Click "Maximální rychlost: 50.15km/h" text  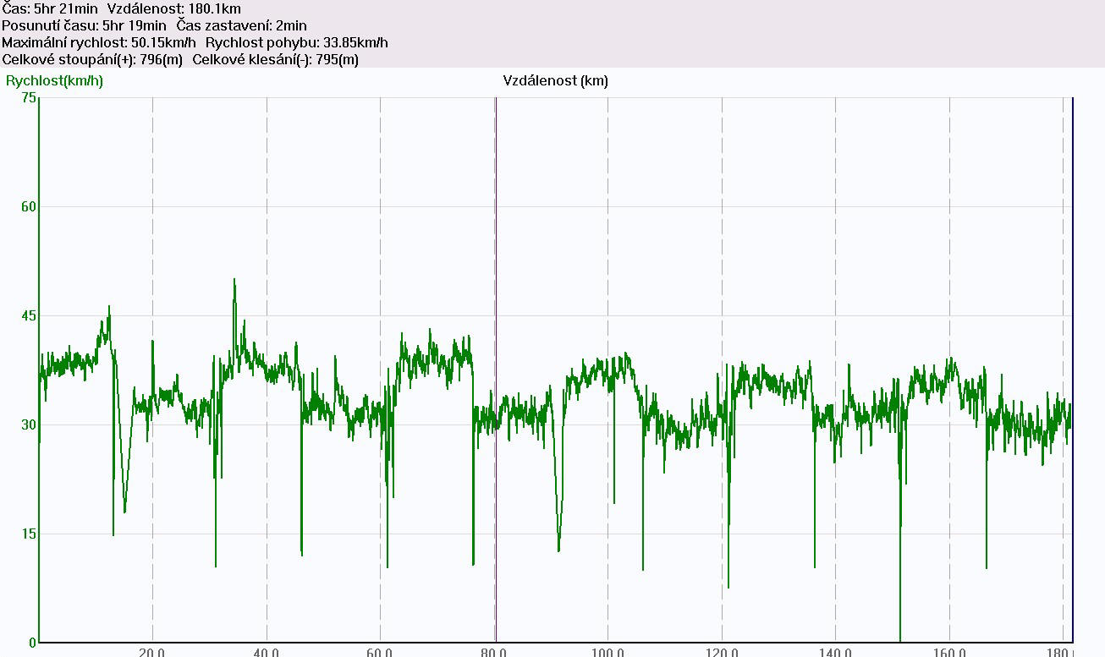[99, 43]
